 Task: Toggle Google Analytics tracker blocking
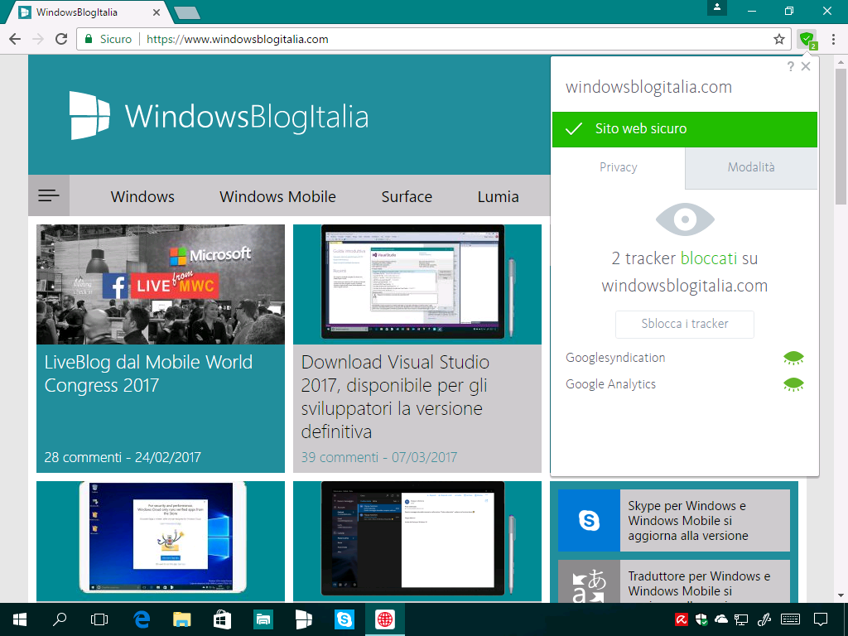pyautogui.click(x=793, y=384)
